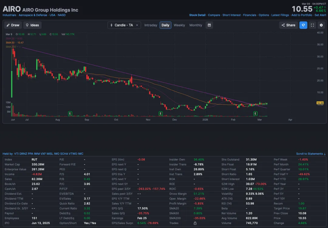Click the earnings marker near August
Image resolution: width=328 pixels, height=228 pixels.
[x=70, y=113]
